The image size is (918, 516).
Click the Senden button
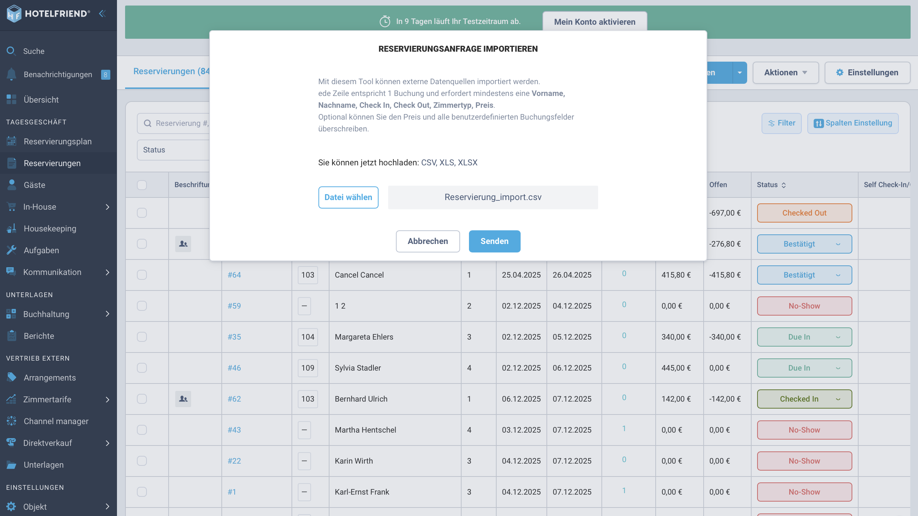pyautogui.click(x=494, y=241)
